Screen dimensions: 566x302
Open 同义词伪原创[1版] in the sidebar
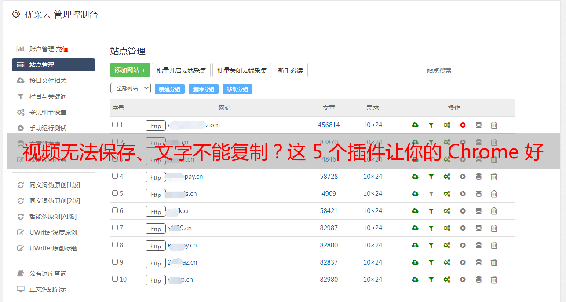pyautogui.click(x=55, y=185)
